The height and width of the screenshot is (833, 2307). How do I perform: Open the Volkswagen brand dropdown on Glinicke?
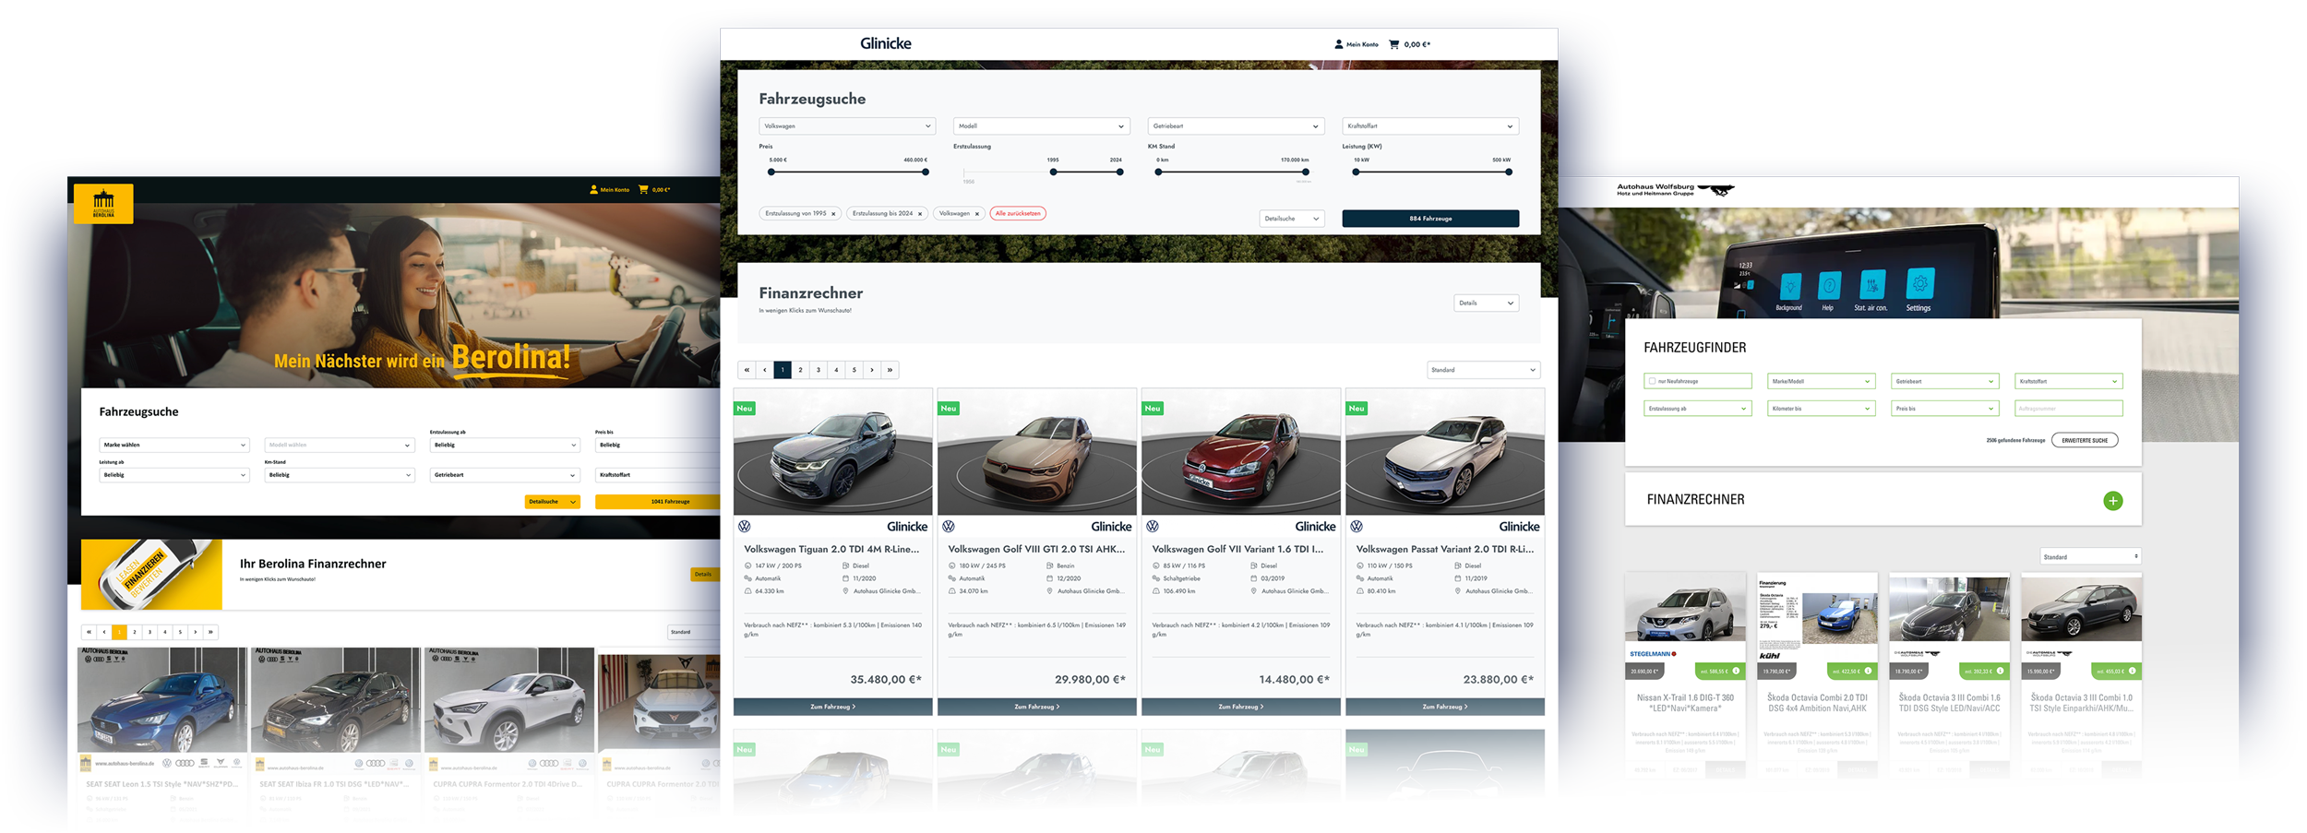pos(847,126)
